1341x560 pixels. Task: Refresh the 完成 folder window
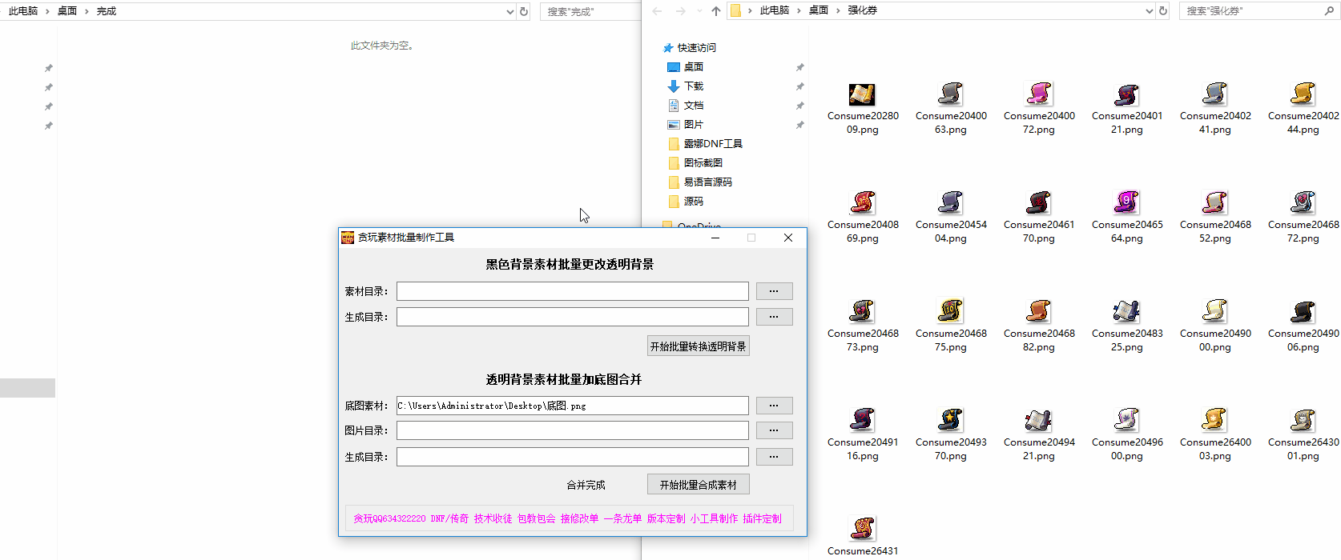tap(524, 11)
